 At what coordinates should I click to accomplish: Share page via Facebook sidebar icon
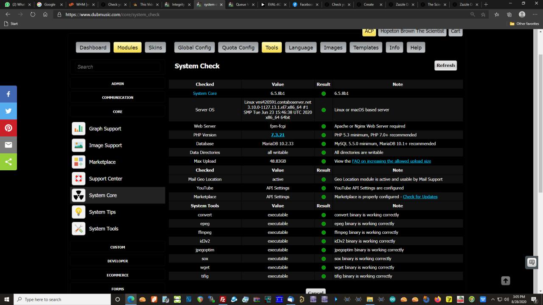[x=8, y=94]
